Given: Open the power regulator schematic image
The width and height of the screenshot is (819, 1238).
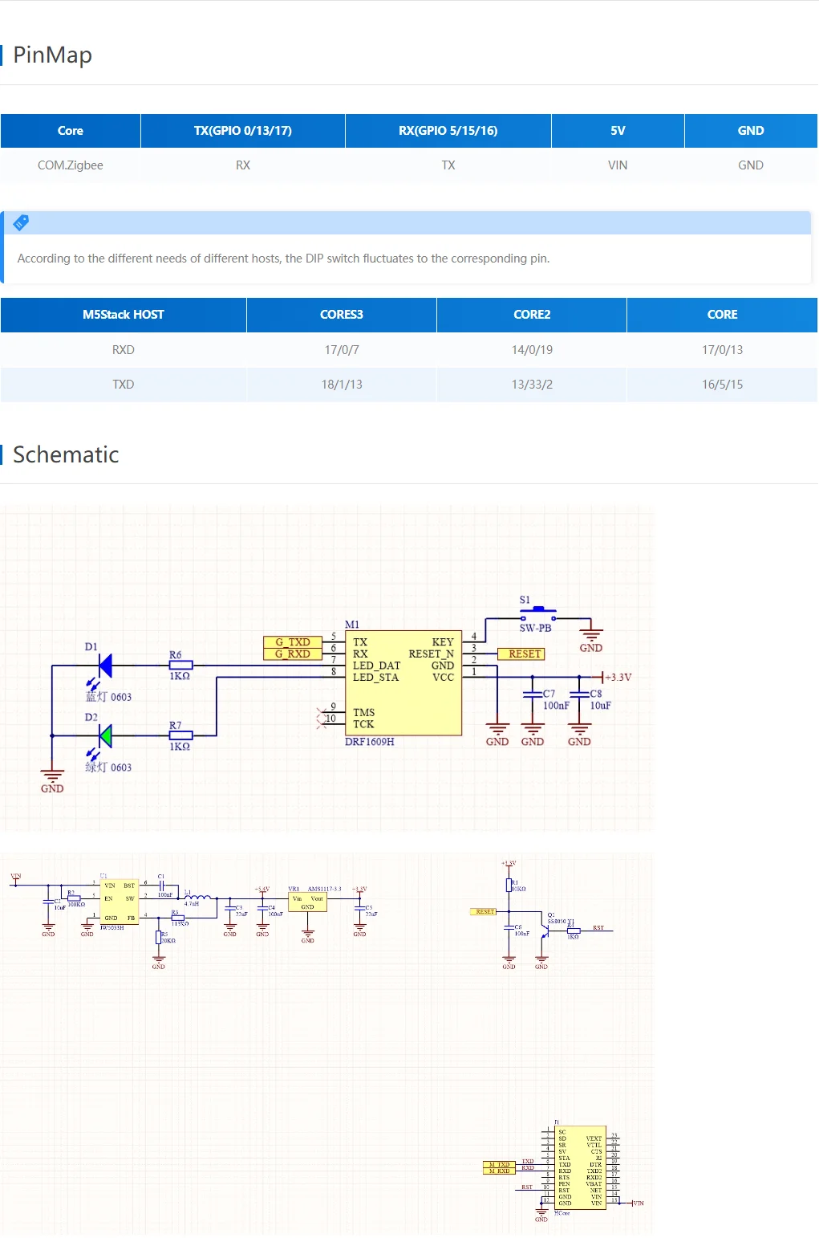Looking at the screenshot, I should [x=193, y=911].
